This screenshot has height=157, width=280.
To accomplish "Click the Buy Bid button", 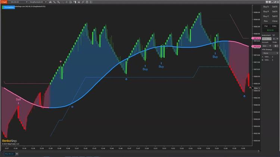I will click(x=266, y=16).
